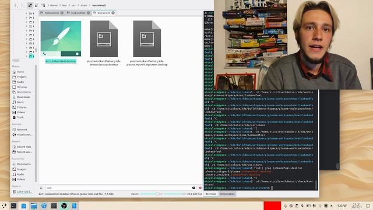Open OBS Studio taskbar icon
Image resolution: width=373 pixels, height=210 pixels.
tap(64, 206)
